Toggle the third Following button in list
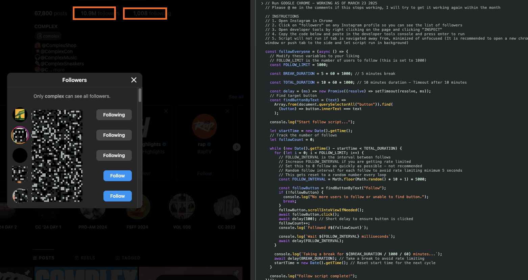 click(x=114, y=155)
